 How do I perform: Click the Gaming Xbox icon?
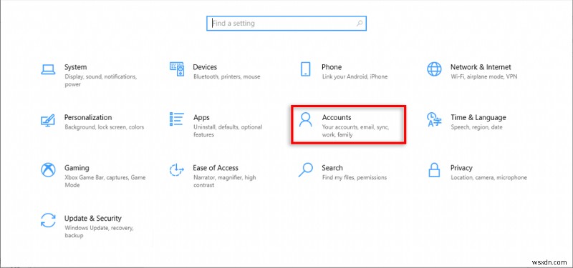[x=48, y=170]
